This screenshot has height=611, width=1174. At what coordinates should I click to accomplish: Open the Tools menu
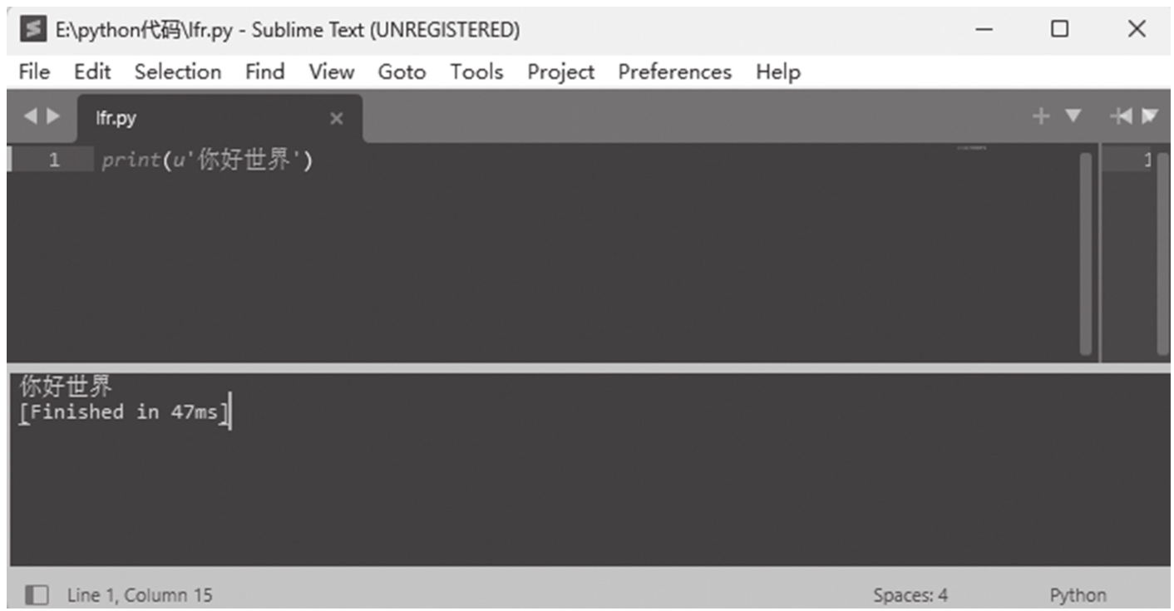tap(476, 72)
